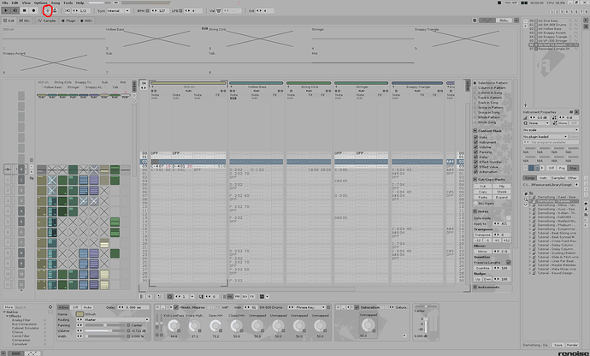This screenshot has width=590, height=356.
Task: Toggle the Record edit mode button
Action: coord(33,11)
